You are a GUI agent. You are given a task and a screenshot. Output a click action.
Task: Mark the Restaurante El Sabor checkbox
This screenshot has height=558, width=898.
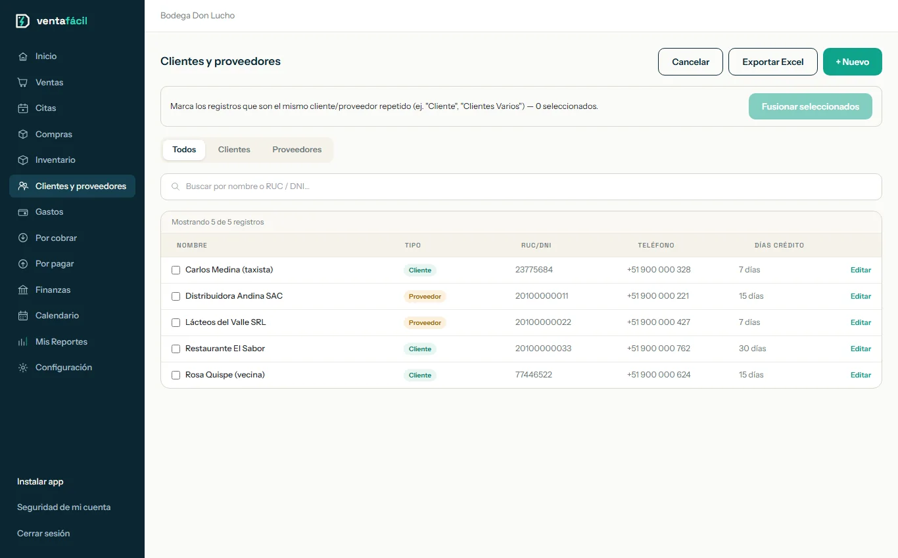coord(176,349)
